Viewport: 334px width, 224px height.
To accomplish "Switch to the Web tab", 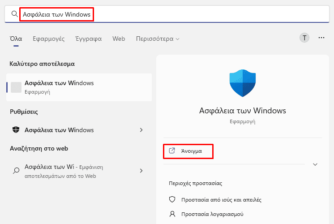I will pos(119,39).
